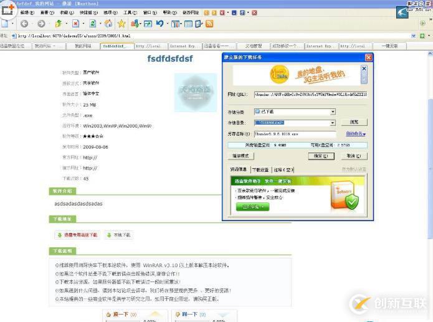The height and width of the screenshot is (322, 433).
Task: Click the green Refresh page icon
Action: [92, 24]
